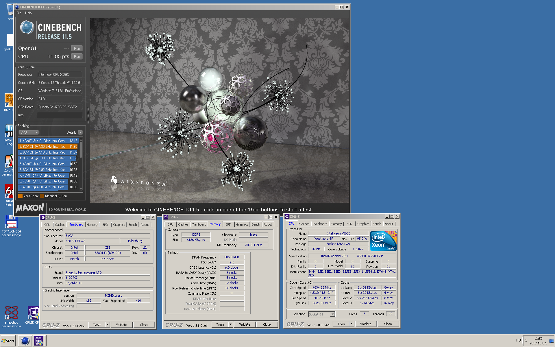Open the Help menu in Cinebench
Screen dimensions: 555x347
pyautogui.click(x=28, y=13)
